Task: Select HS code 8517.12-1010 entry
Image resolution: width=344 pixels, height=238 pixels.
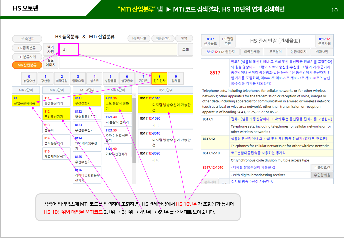Action: click(x=165, y=104)
